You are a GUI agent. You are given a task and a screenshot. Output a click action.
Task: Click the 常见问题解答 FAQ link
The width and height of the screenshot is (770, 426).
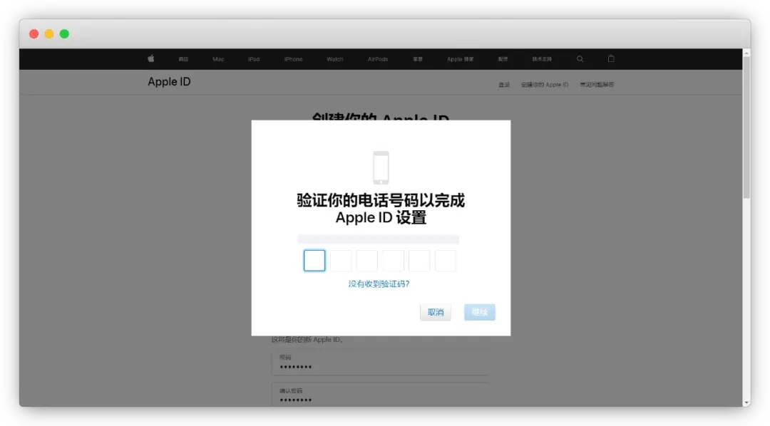point(597,85)
